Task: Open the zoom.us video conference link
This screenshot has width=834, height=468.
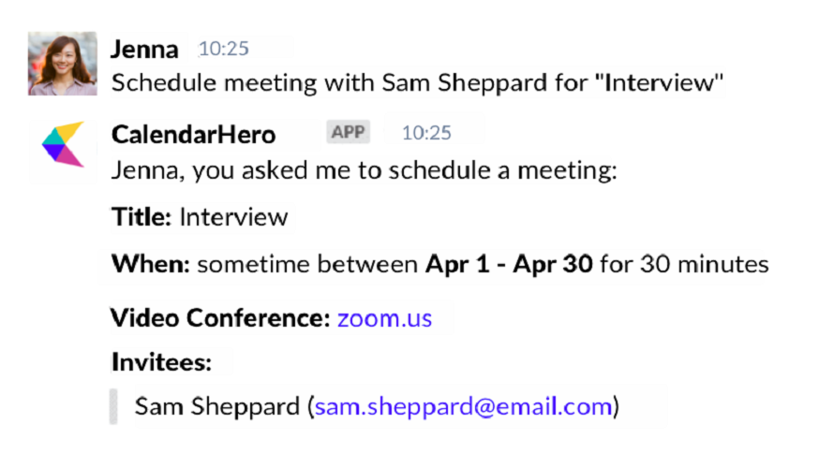Action: [384, 318]
